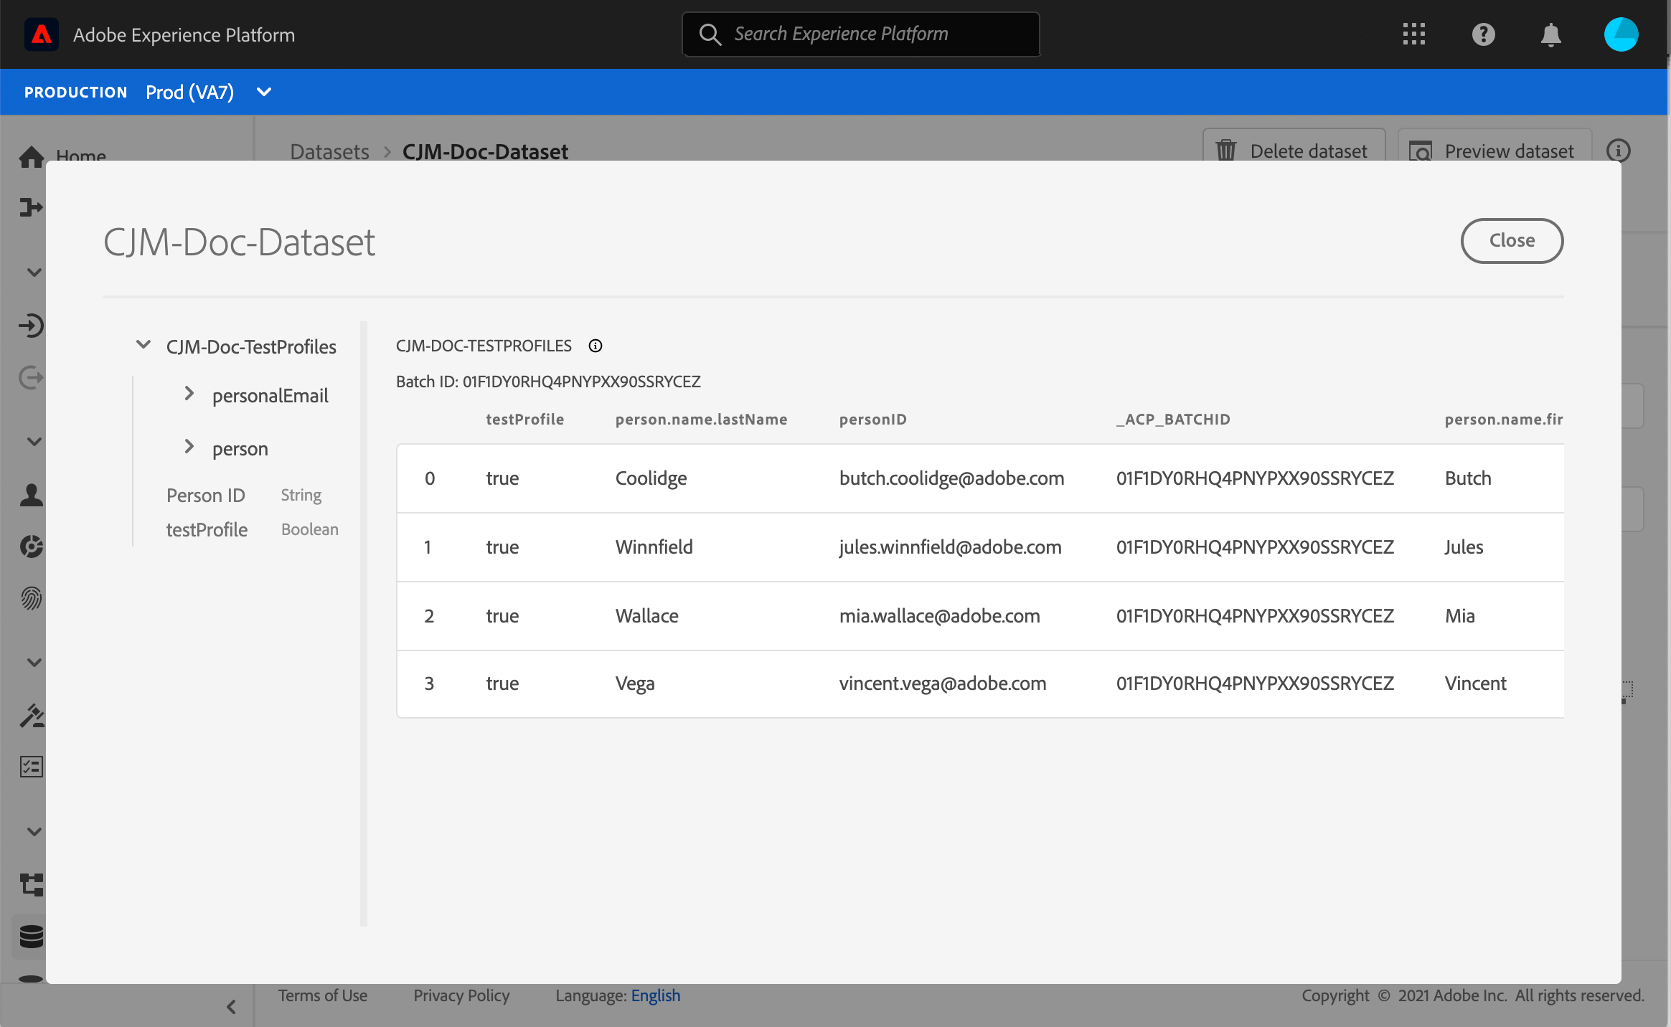The height and width of the screenshot is (1027, 1671).
Task: Click the Home icon in sidebar
Action: [31, 156]
